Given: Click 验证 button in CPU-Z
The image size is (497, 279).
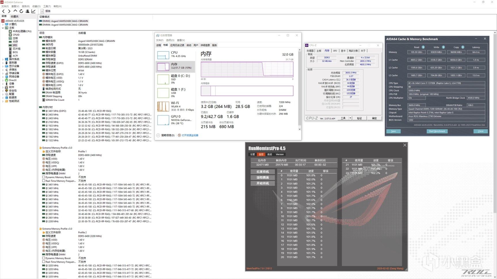Looking at the screenshot, I should [x=359, y=118].
